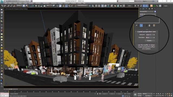
Task: Toggle Window/Crossing selection mode
Action: [x=33, y=6]
